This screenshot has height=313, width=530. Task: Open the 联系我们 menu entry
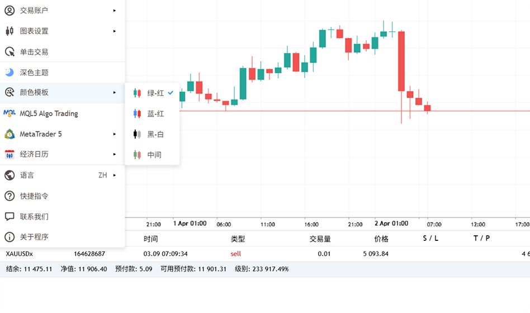tap(34, 216)
